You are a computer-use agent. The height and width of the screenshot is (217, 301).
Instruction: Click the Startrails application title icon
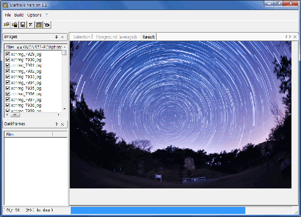[x=5, y=5]
